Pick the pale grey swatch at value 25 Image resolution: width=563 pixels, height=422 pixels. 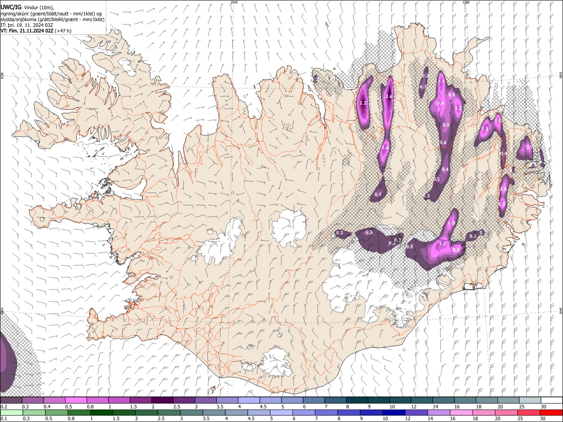[x=530, y=400]
